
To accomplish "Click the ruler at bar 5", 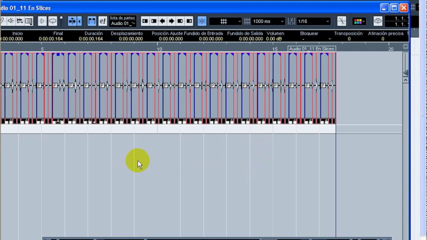I will tap(42, 49).
